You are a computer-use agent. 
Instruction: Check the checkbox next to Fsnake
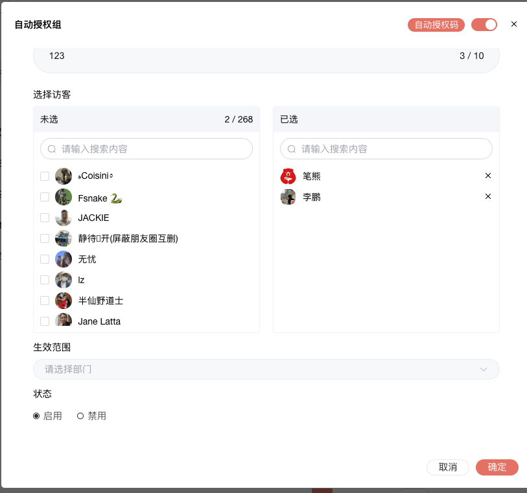[x=45, y=197]
